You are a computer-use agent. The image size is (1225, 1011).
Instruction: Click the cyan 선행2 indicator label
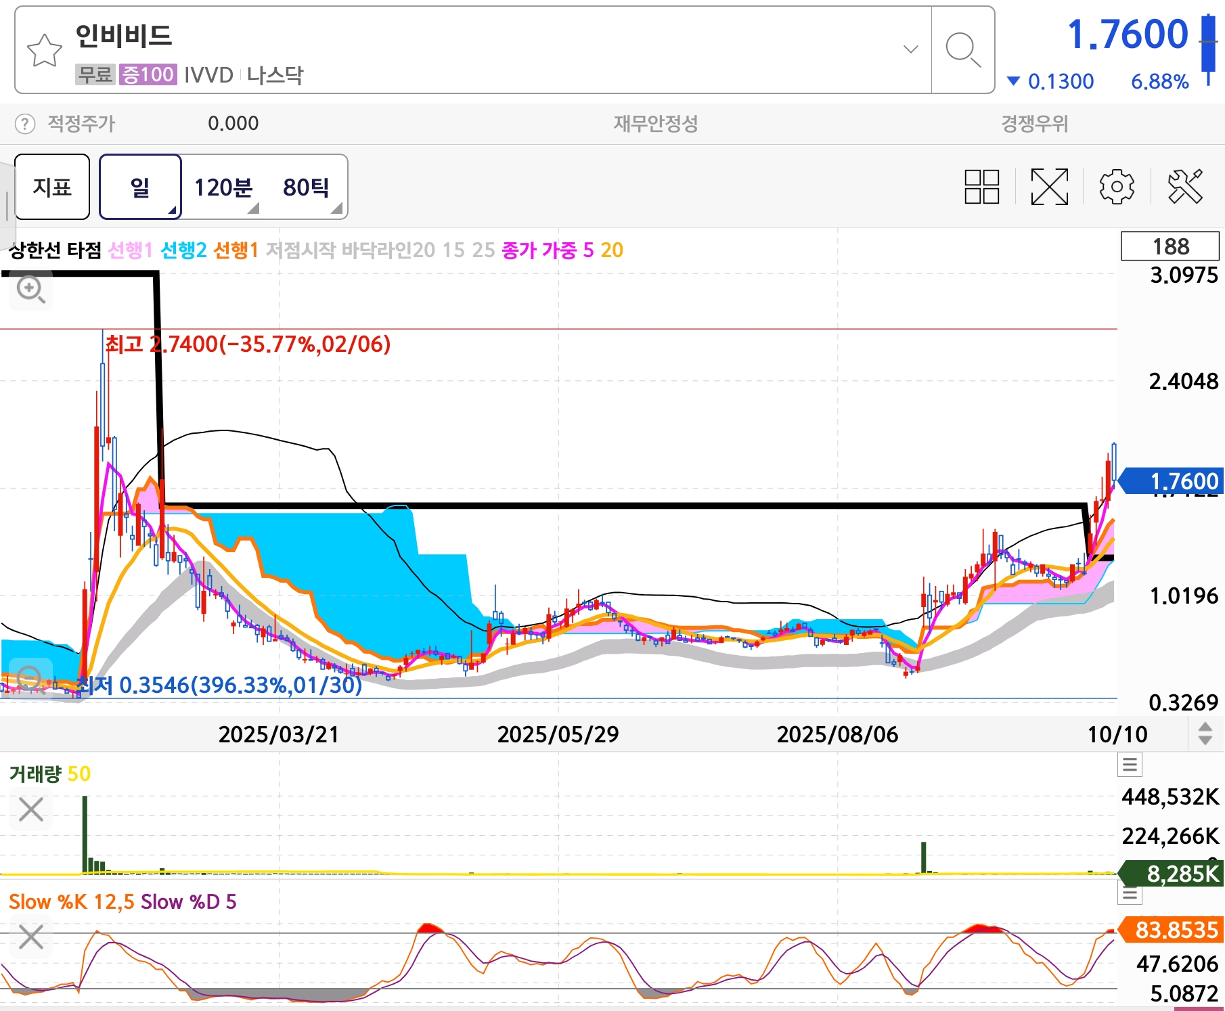tap(183, 250)
